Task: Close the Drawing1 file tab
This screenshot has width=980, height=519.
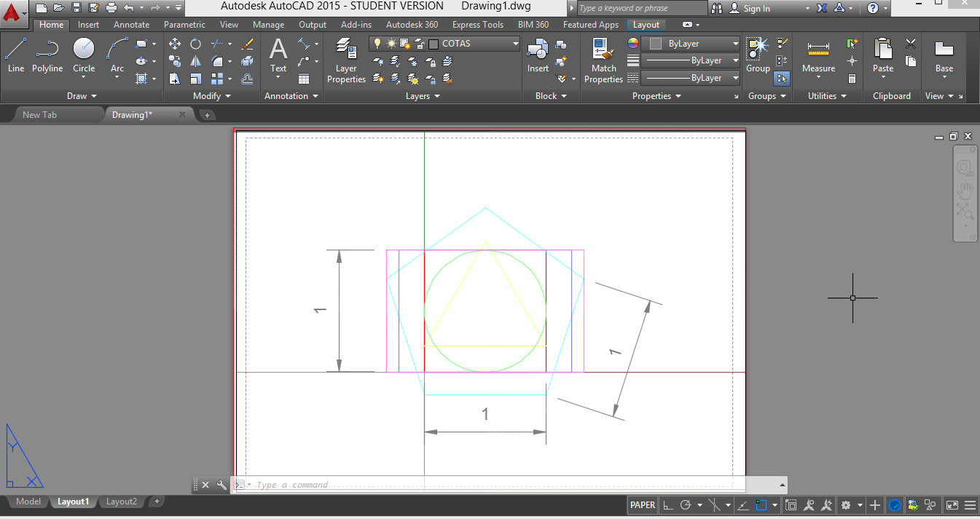Action: pos(182,114)
